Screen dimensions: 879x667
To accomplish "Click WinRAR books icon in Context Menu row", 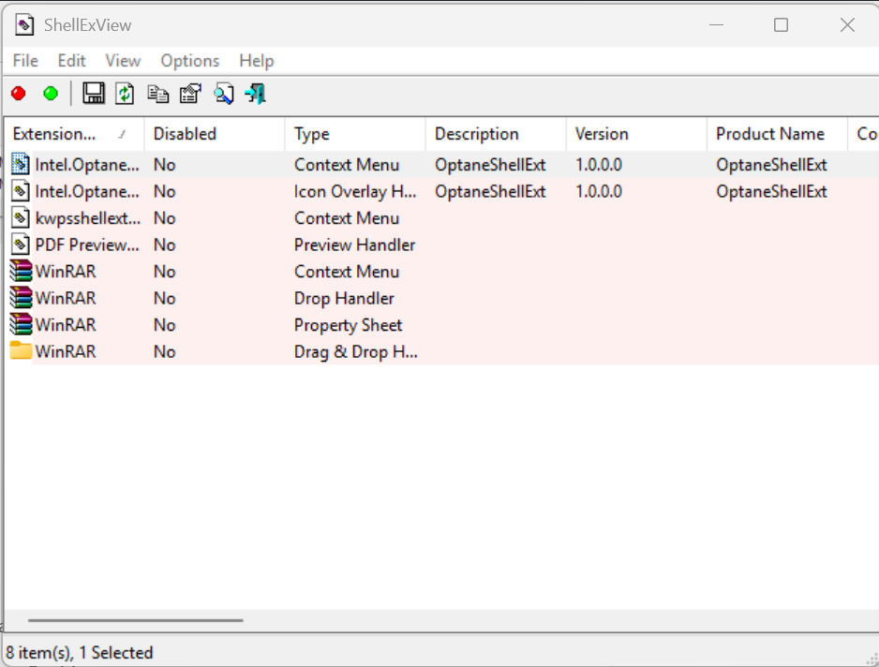I will point(21,272).
